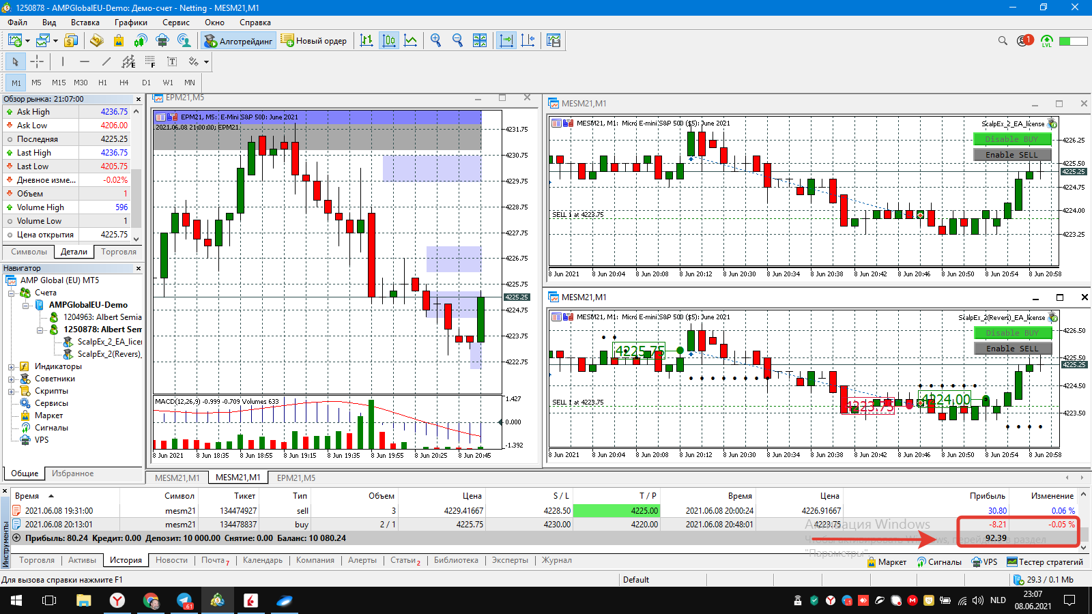Collapse account 1250878 tree node
Viewport: 1092px width, 614px height.
[40, 330]
